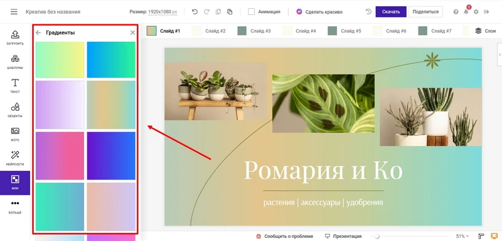The width and height of the screenshot is (502, 241).
Task: Open the Больше more options
Action: tap(15, 207)
